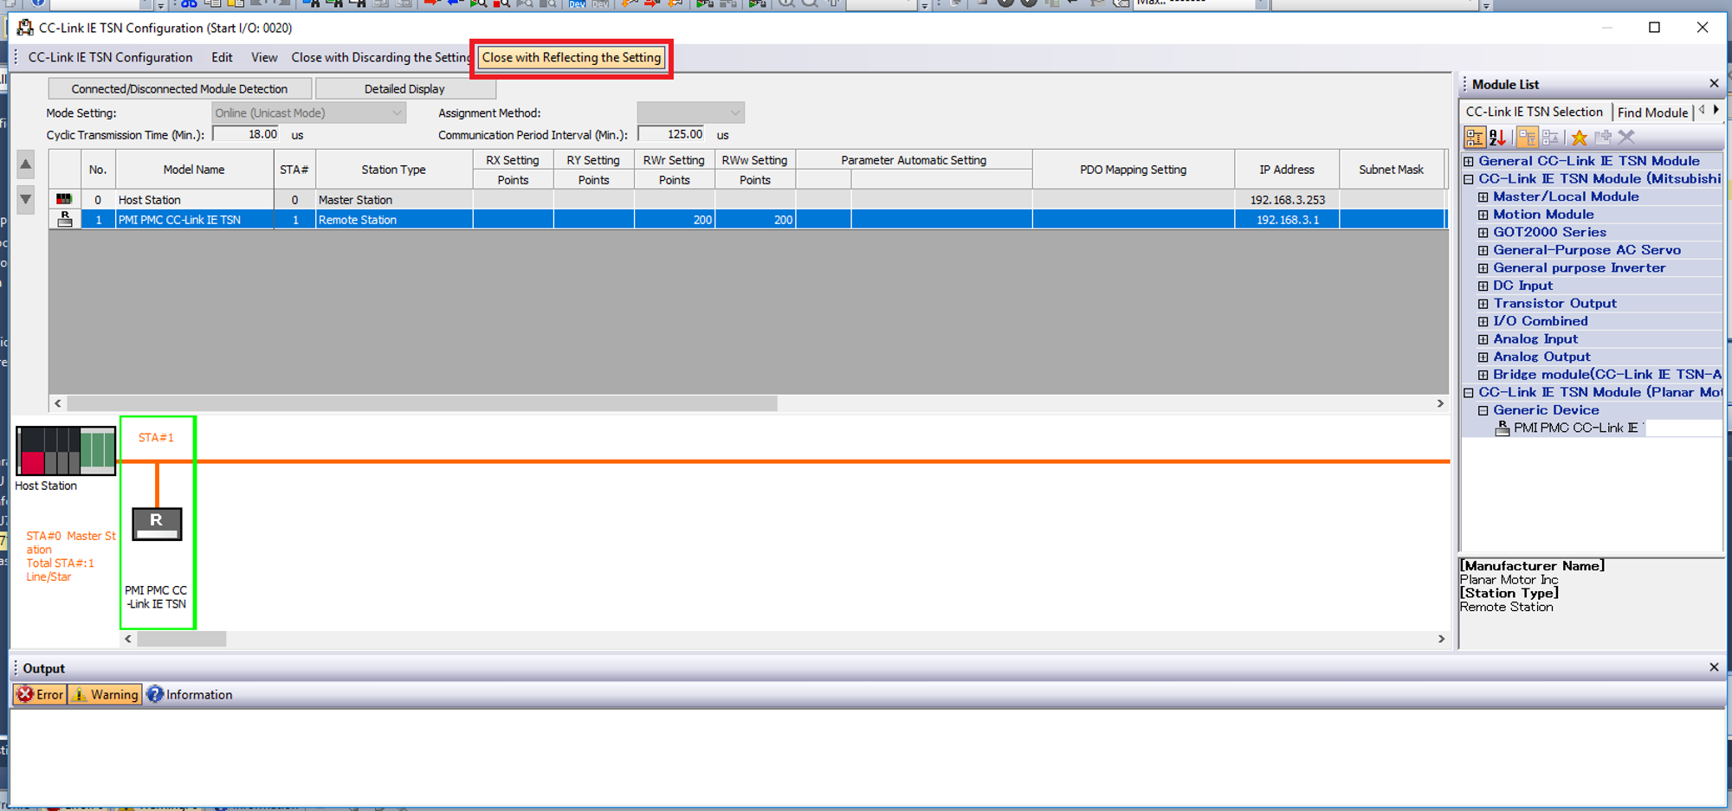Viewport: 1732px width, 811px height.
Task: Expand Analog Input node
Action: 1483,339
